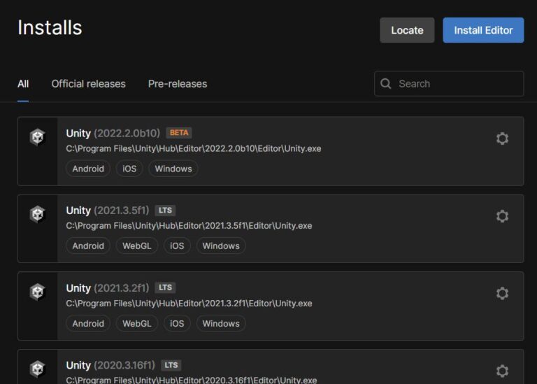The image size is (537, 384).
Task: Click the Android tag under Unity 2022.2.0b10
Action: (88, 169)
